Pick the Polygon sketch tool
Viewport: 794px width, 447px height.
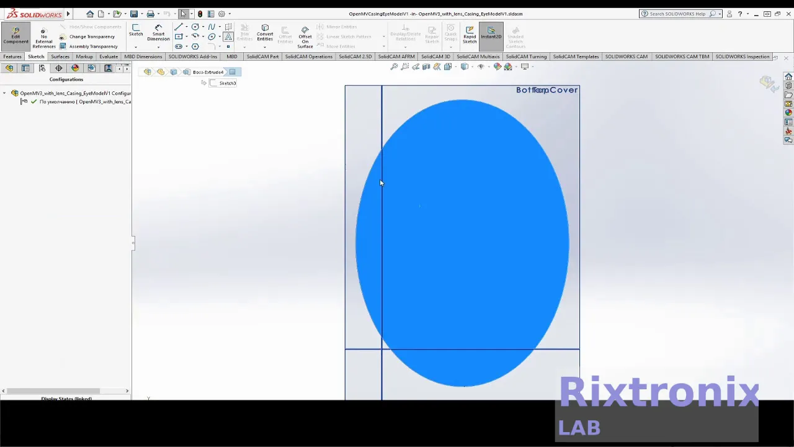[195, 47]
